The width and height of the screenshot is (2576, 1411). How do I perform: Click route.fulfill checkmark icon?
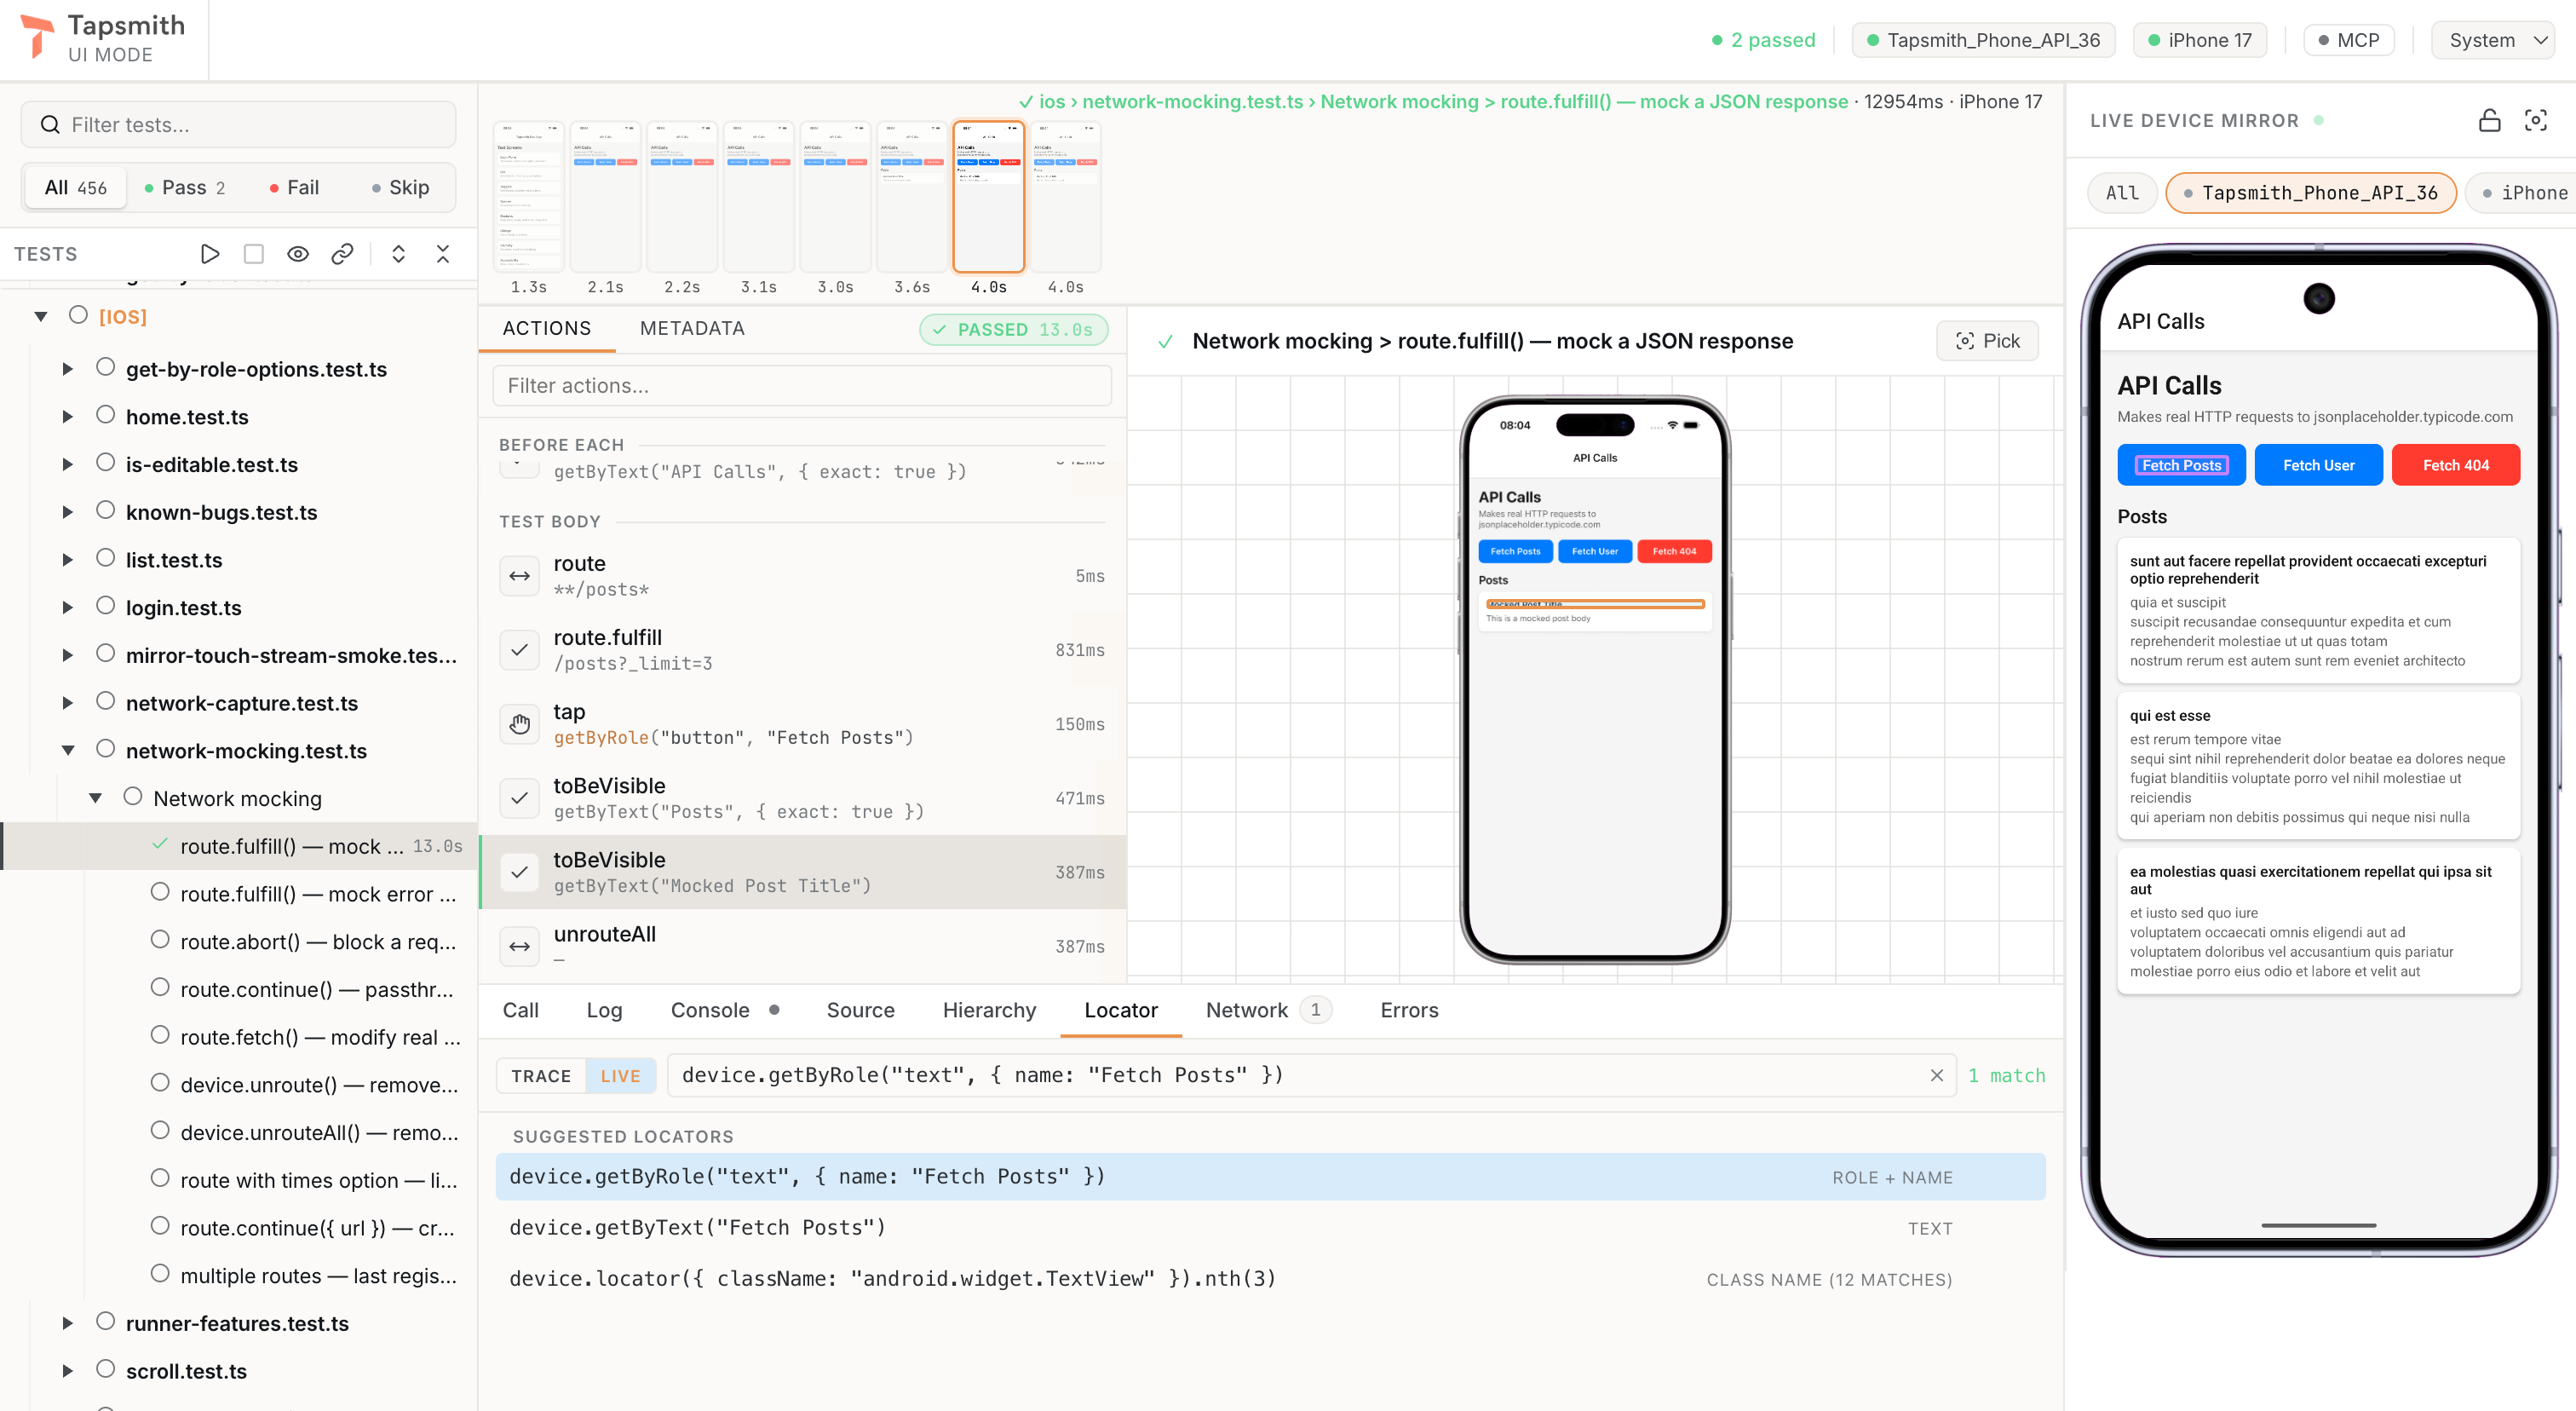[x=519, y=650]
